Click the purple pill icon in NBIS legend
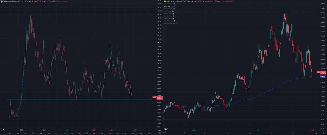 tap(201, 1)
